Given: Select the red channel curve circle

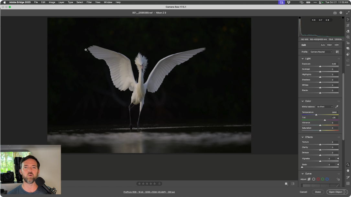Looking at the screenshot, I should [x=318, y=179].
